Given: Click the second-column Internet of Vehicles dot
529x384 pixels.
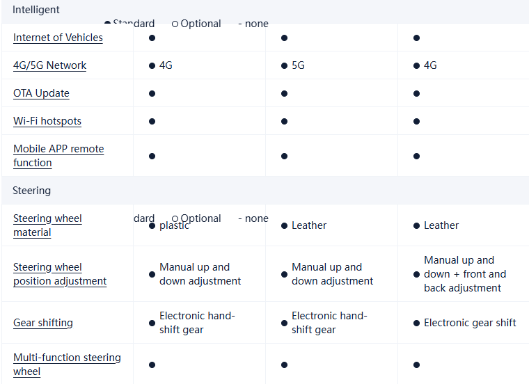Looking at the screenshot, I should click(284, 38).
